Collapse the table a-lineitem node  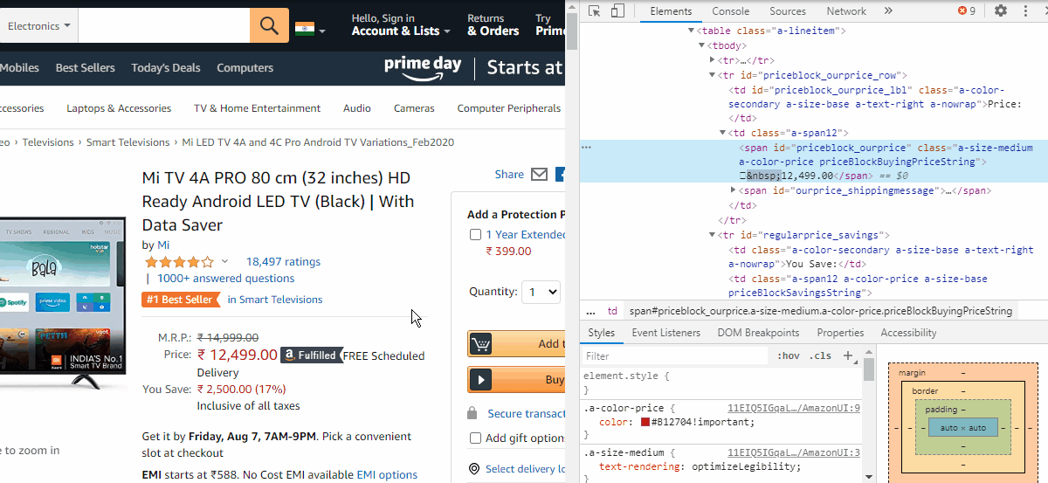point(691,31)
